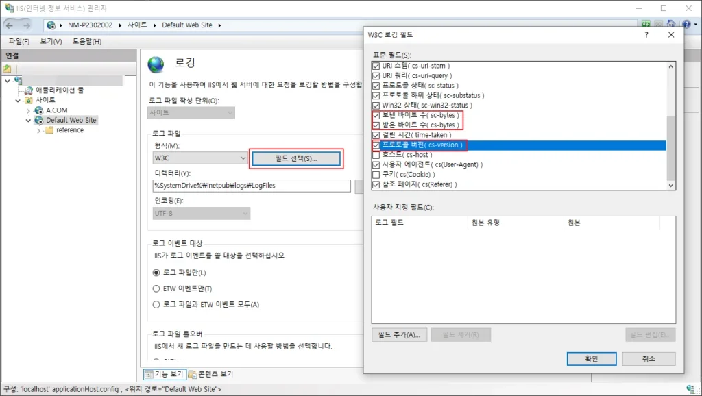Screen dimensions: 702x396
Task: Confirm with the 확인 button
Action: point(592,358)
